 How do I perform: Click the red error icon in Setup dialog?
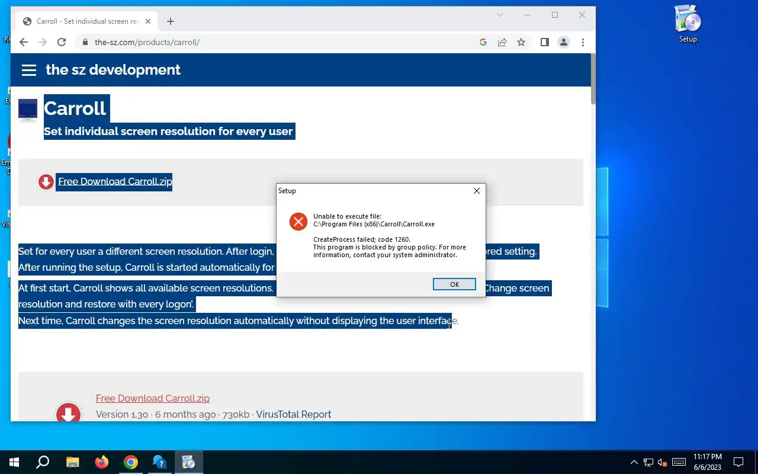(298, 222)
